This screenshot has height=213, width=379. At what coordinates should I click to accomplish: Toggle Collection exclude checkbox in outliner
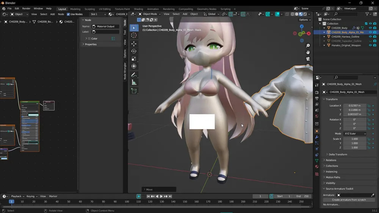point(366,23)
